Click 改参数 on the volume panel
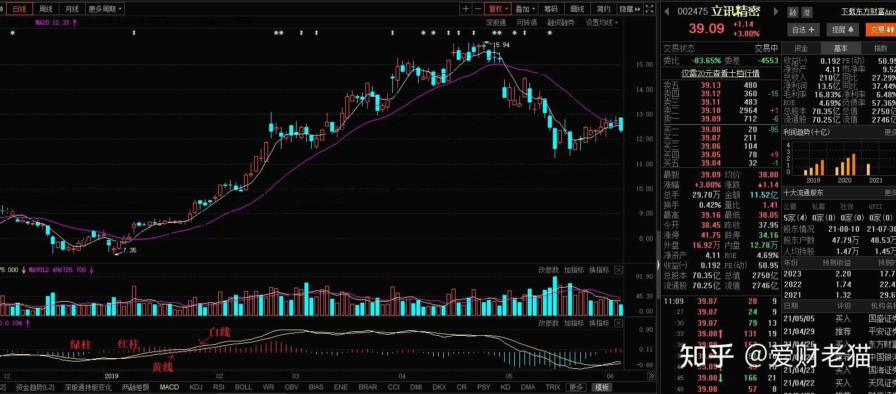Viewport: 896px width, 394px height. click(548, 270)
